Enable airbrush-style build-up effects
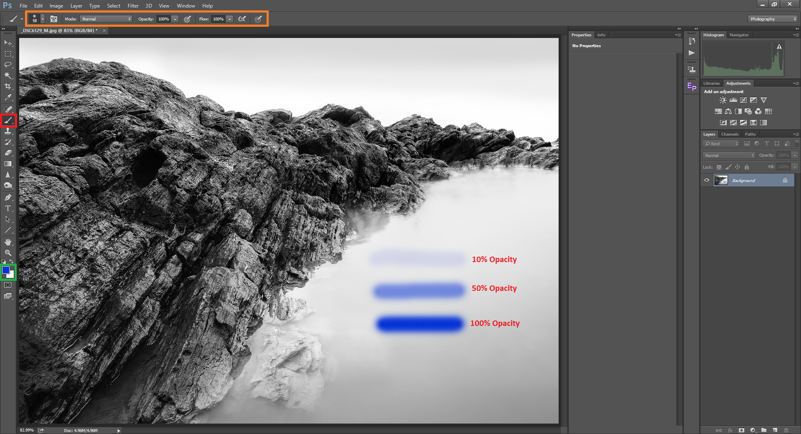The image size is (801, 434). (x=242, y=19)
